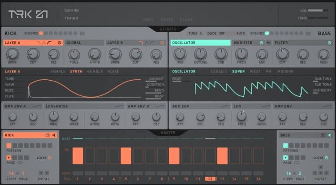Open Bass sounds browser icon
Viewport: 336px width, 185px height.
(x=308, y=33)
